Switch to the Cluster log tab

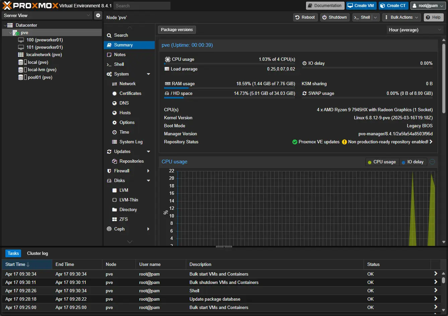(x=38, y=253)
